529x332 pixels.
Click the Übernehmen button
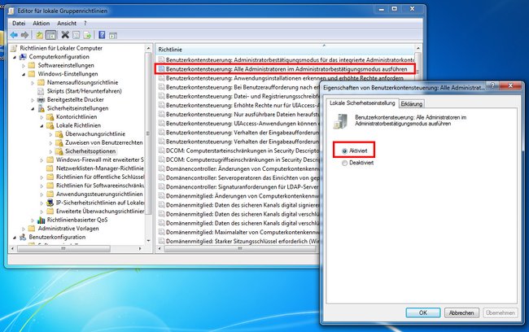[500, 312]
